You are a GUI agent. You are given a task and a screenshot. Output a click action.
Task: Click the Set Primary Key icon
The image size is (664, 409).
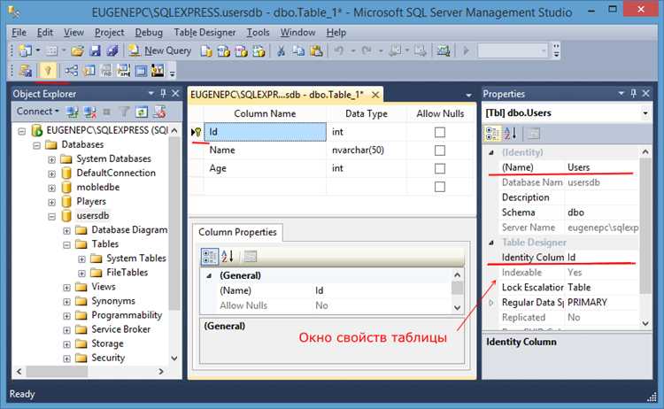(x=45, y=70)
